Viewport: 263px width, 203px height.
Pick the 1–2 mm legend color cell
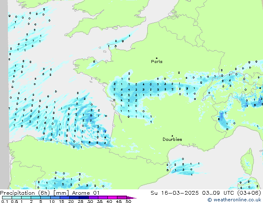pos(26,198)
